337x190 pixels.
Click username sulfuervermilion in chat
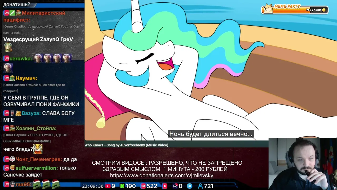point(37,168)
